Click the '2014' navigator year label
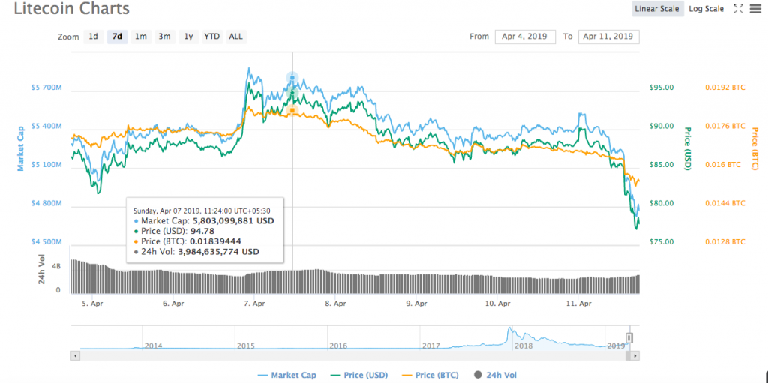 click(x=153, y=346)
